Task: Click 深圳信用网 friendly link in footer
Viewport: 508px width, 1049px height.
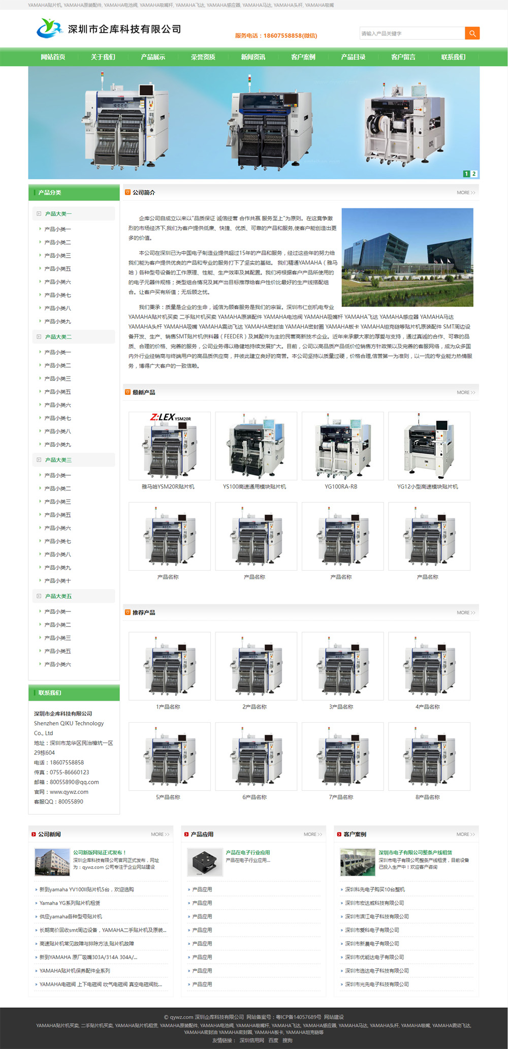Action: pyautogui.click(x=251, y=1040)
